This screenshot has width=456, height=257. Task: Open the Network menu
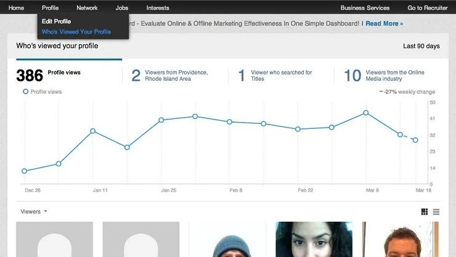pyautogui.click(x=87, y=8)
